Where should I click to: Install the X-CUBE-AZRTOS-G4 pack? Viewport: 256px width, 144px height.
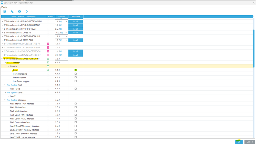[x=76, y=55]
